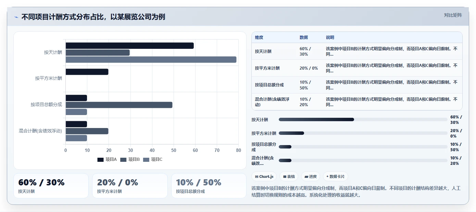Image resolution: width=476 pixels, height=212 pixels.
Task: Click the summary paragraph below the chips
Action: tap(356, 192)
